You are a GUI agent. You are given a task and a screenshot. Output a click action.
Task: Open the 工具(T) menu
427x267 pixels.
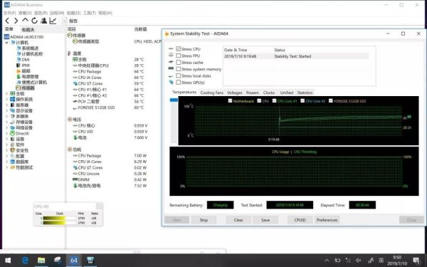coord(90,13)
